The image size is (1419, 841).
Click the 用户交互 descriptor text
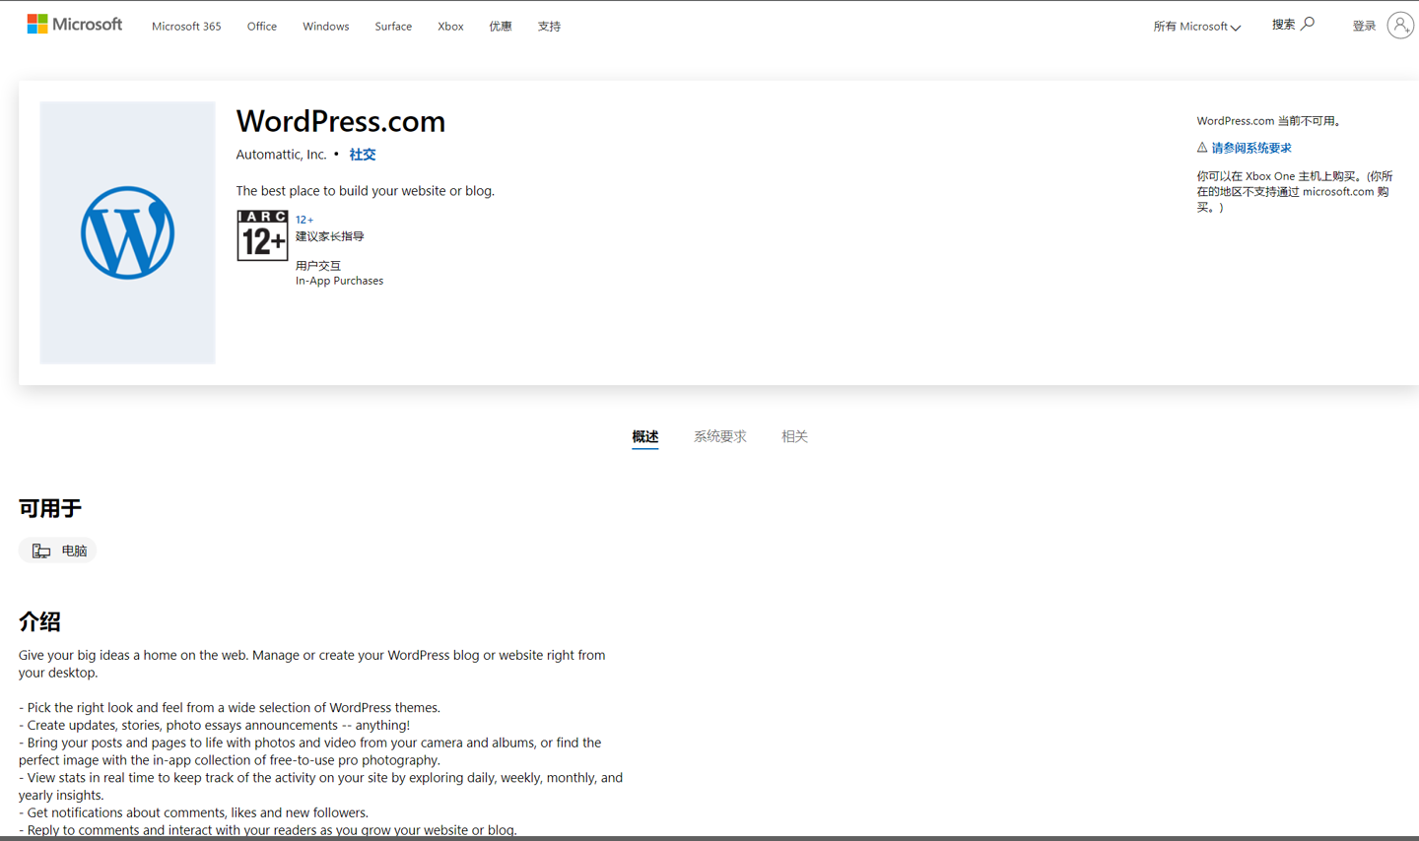(x=318, y=266)
